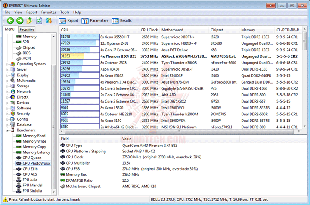
Task: Expand the Display tree node
Action: (x=7, y=75)
